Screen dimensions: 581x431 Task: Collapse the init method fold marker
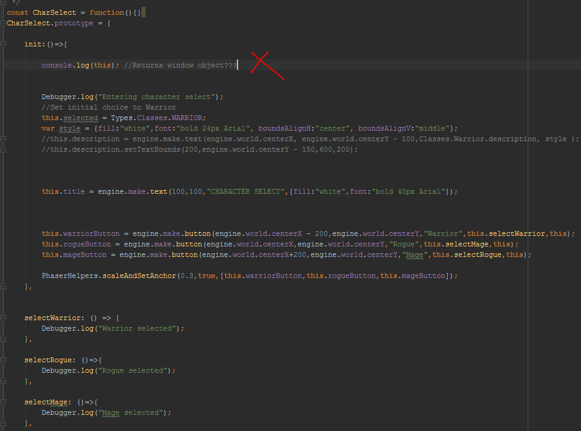(x=3, y=45)
